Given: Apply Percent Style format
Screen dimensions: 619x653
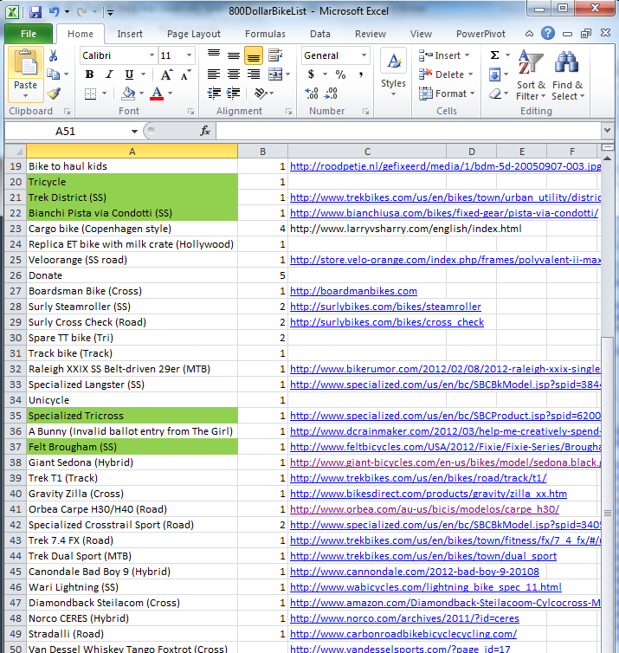Looking at the screenshot, I should coord(341,74).
